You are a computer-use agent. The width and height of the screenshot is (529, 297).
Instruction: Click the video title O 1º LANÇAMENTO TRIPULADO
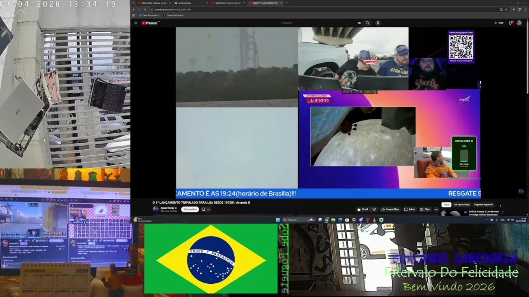pos(201,203)
